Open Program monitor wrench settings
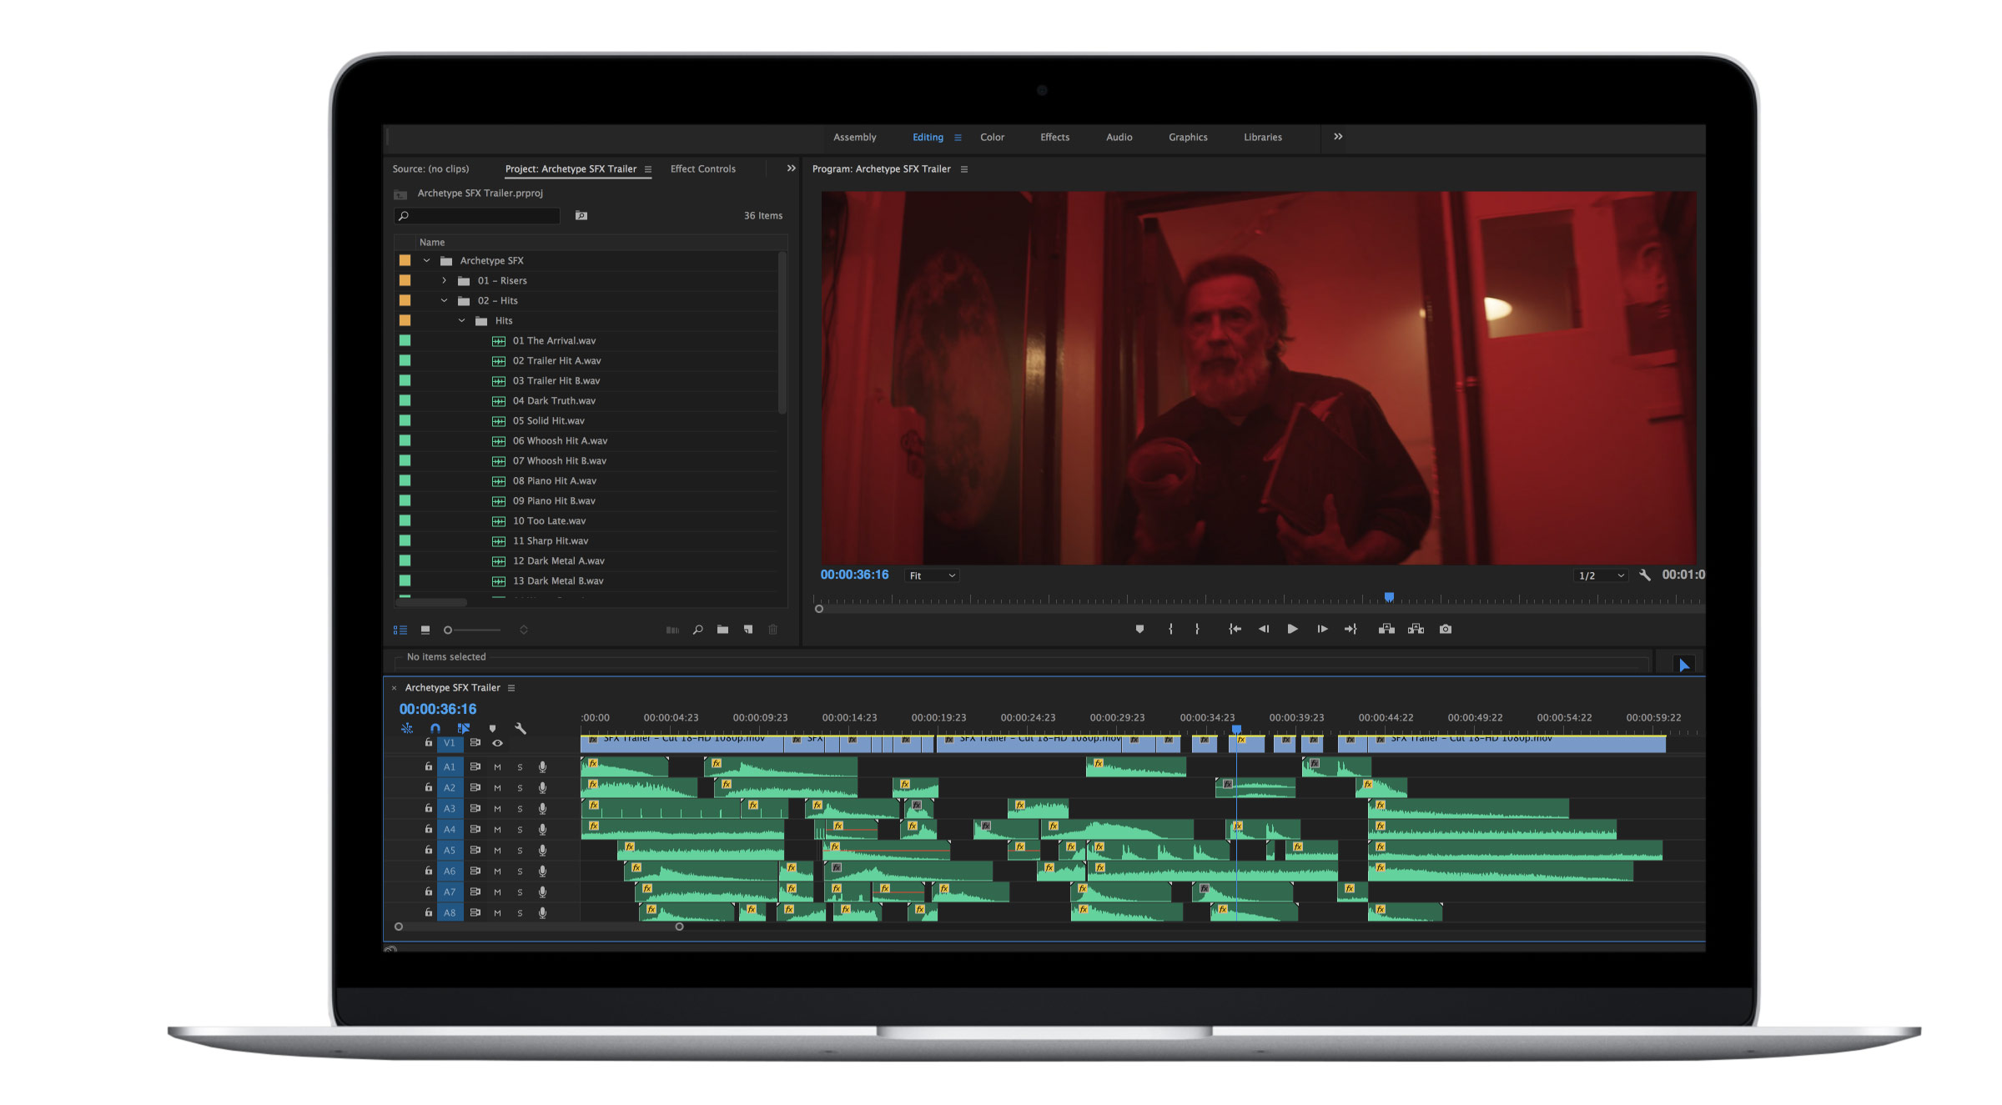 [x=1645, y=575]
